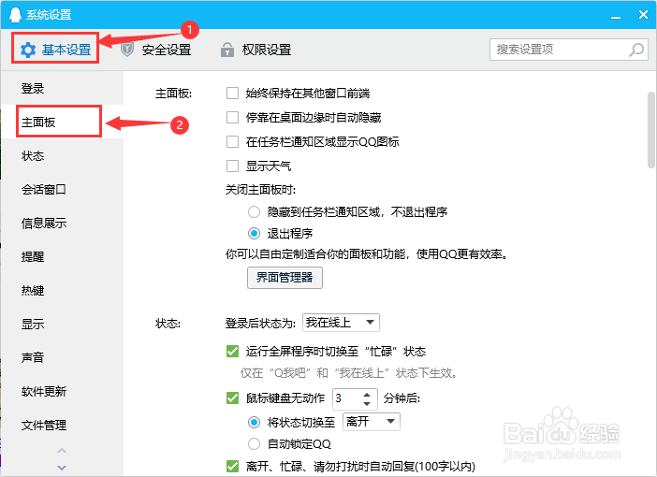Enable 始终保持在其他窗口前端 checkbox

(x=232, y=93)
